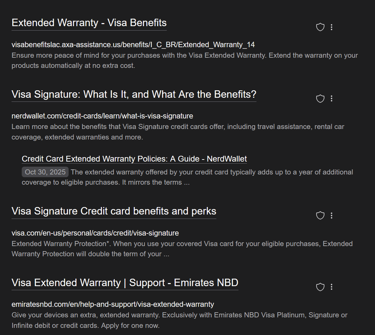This screenshot has height=335, width=375.
Task: Open "Credit Card Extended Warranty Policies" sub-result link
Action: pos(134,159)
